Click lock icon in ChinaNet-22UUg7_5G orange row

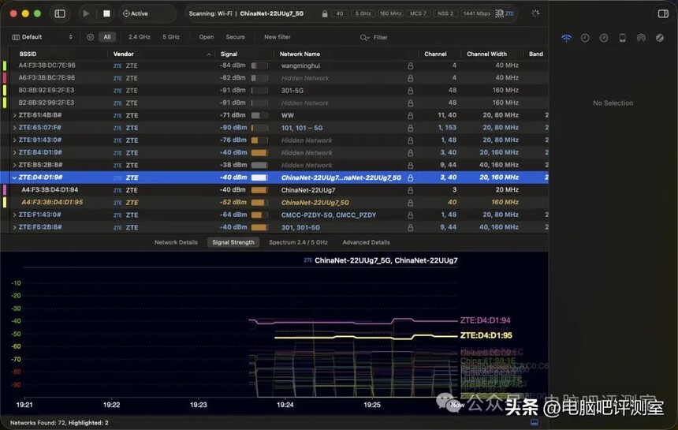[x=410, y=203]
